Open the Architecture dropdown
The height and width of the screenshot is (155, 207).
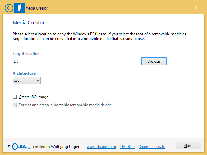pos(27,80)
